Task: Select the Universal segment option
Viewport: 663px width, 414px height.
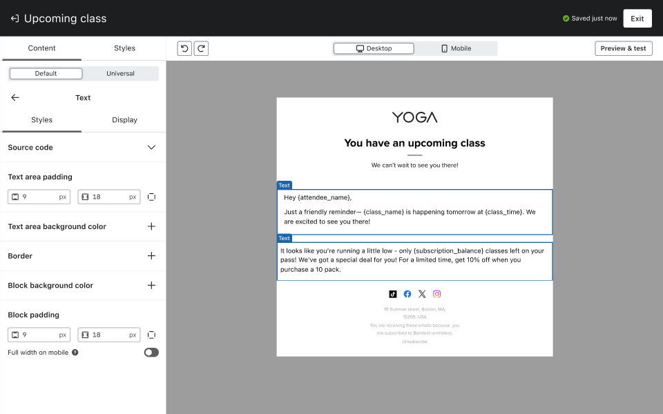Action: point(120,74)
